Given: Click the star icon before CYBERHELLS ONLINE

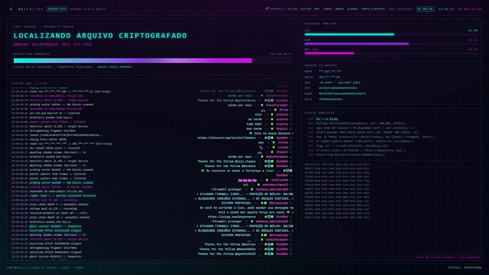Looking at the screenshot, I should click(x=266, y=9).
